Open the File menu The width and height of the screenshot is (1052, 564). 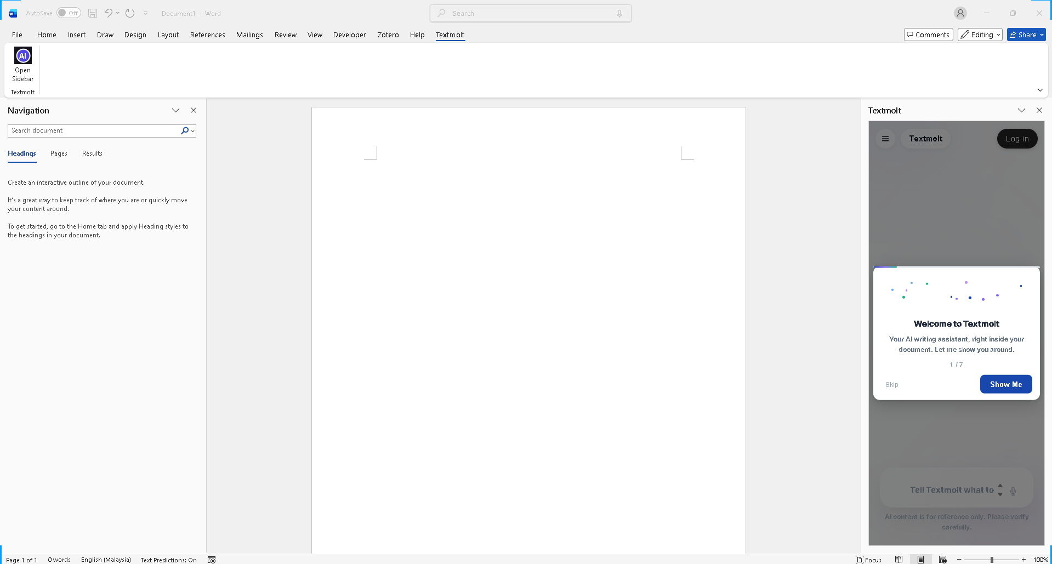[17, 35]
